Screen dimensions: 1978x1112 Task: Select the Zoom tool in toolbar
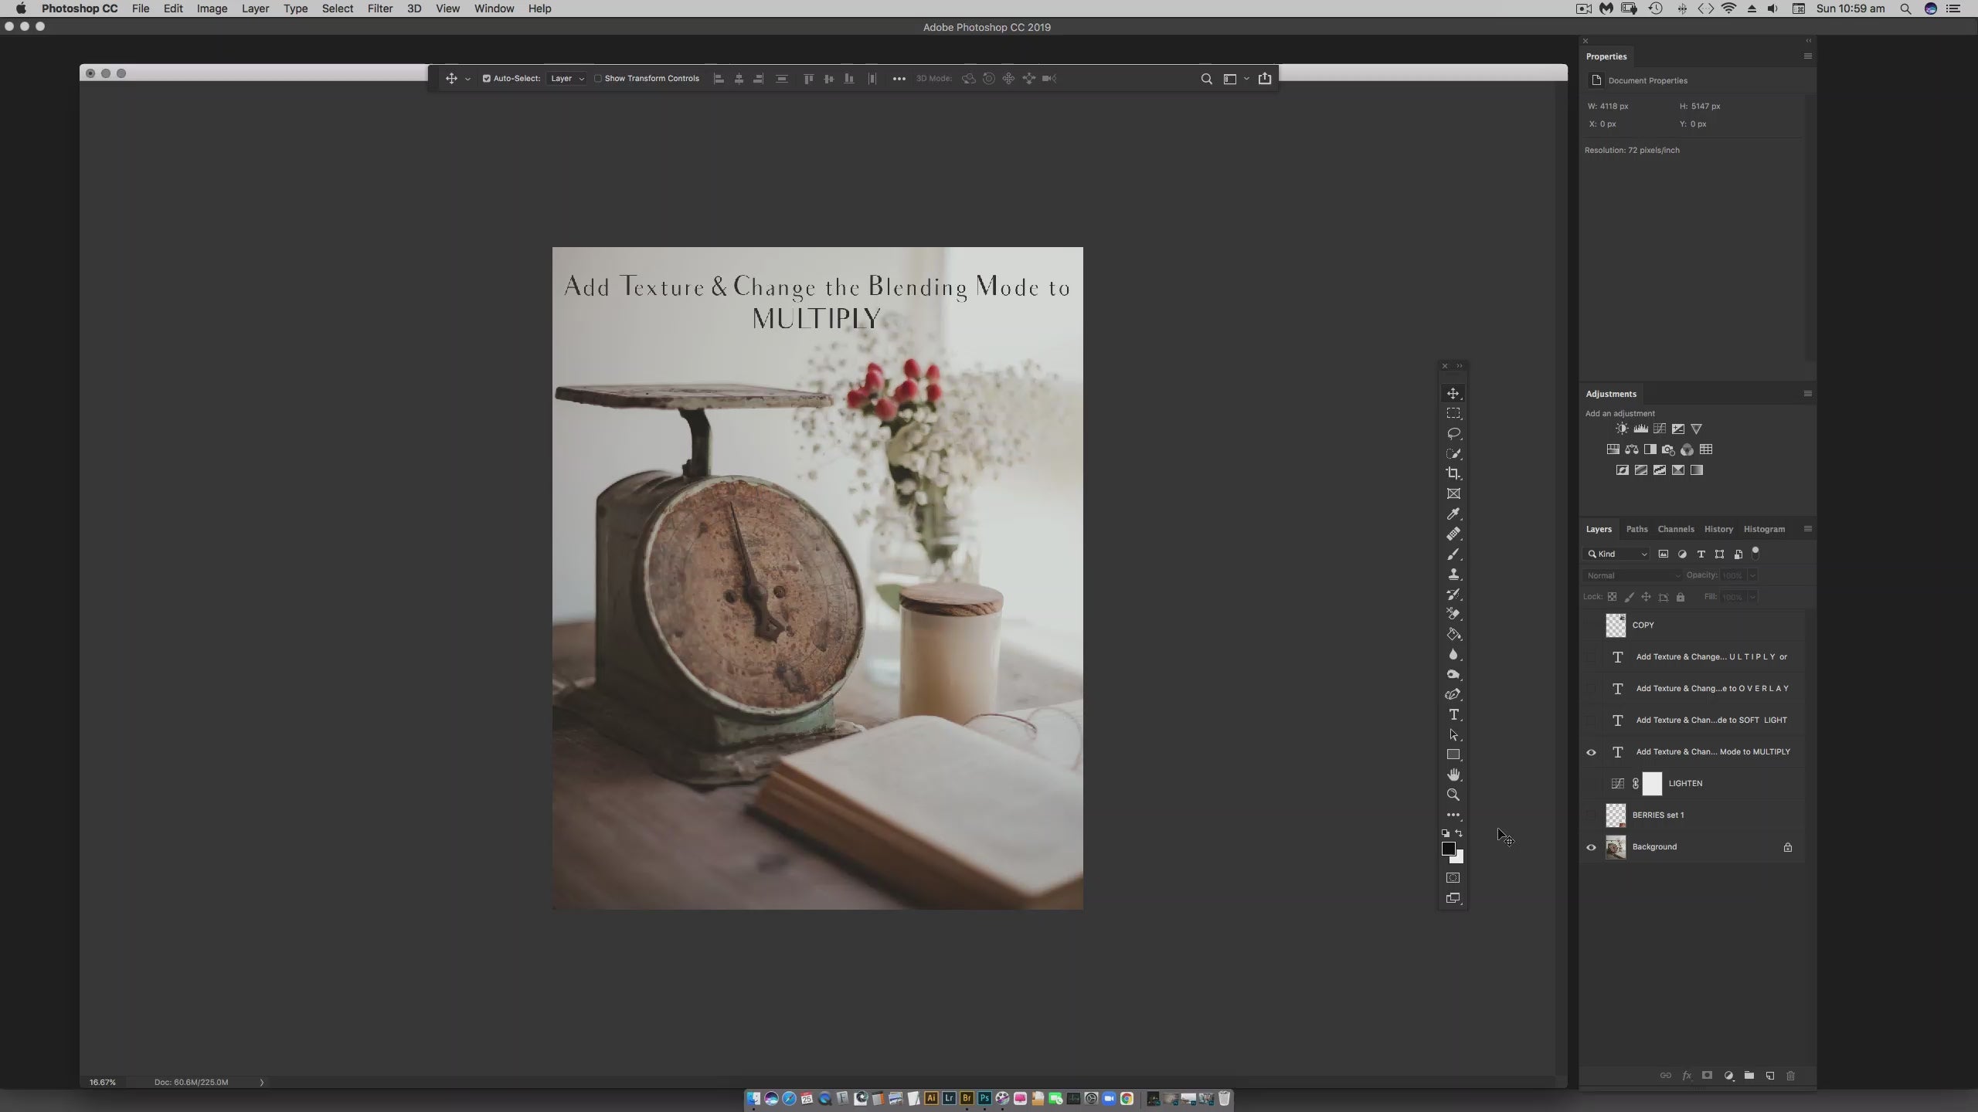click(1453, 795)
